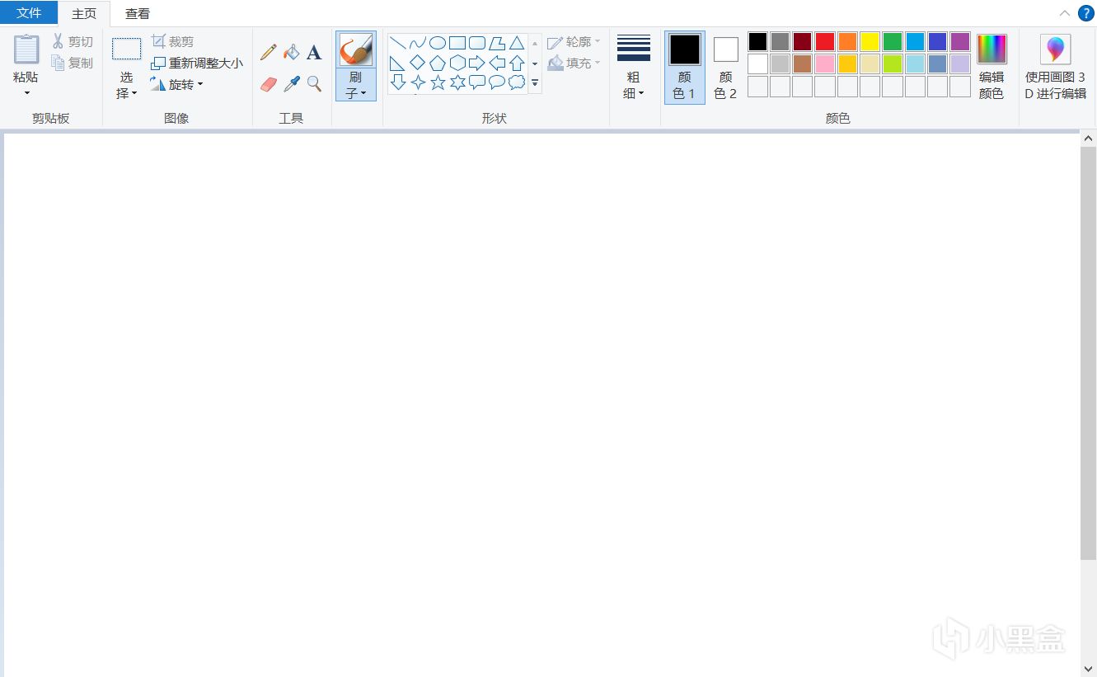Click 编辑颜色 (Edit colors) button

click(x=992, y=68)
